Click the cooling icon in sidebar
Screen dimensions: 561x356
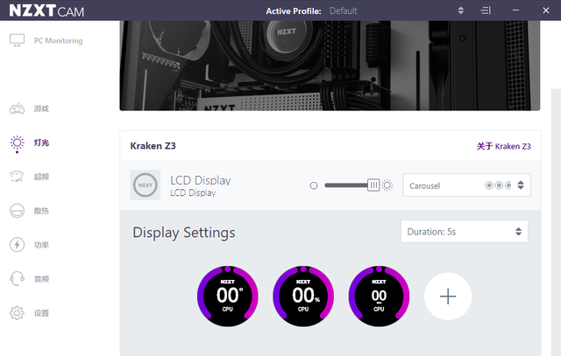click(17, 211)
